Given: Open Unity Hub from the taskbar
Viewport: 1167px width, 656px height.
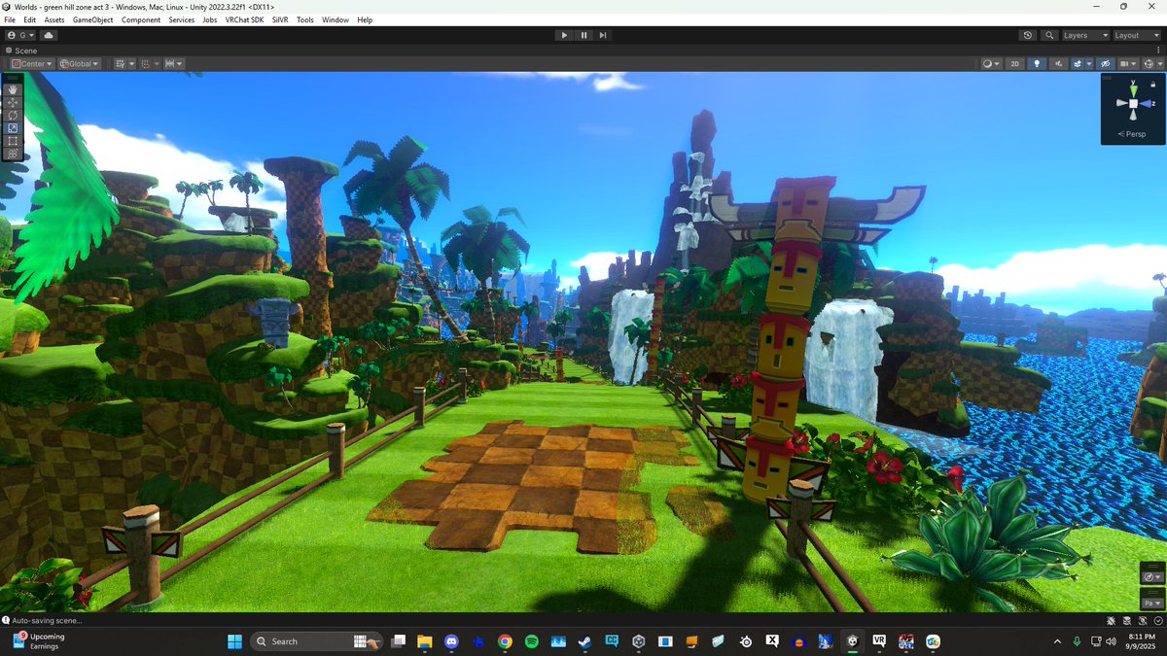Looking at the screenshot, I should (x=638, y=641).
